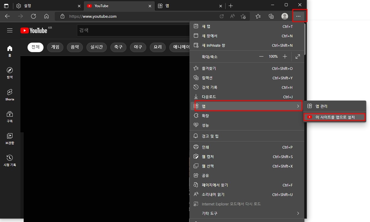View 시청 기록 watch history
Viewport: 370px width, 222px height.
[x=10, y=160]
